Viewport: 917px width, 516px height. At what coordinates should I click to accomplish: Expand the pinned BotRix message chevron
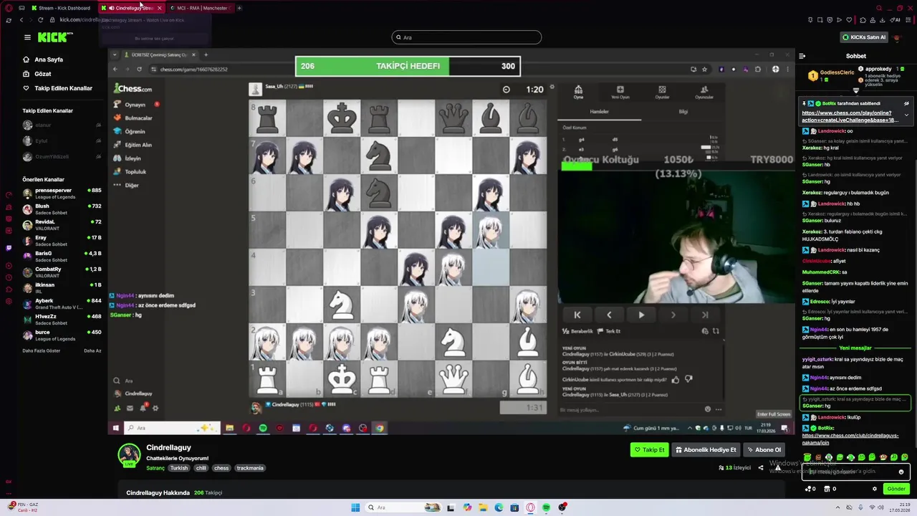pyautogui.click(x=906, y=115)
